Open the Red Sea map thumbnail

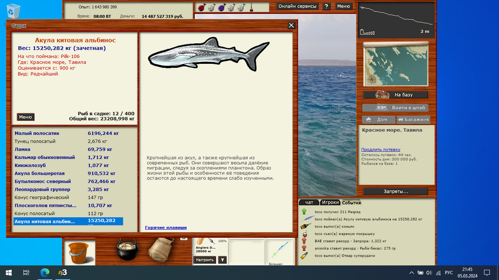(396, 64)
